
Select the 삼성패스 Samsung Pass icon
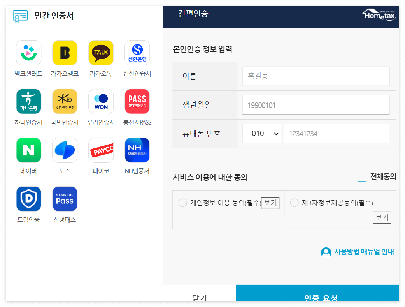coord(65,199)
